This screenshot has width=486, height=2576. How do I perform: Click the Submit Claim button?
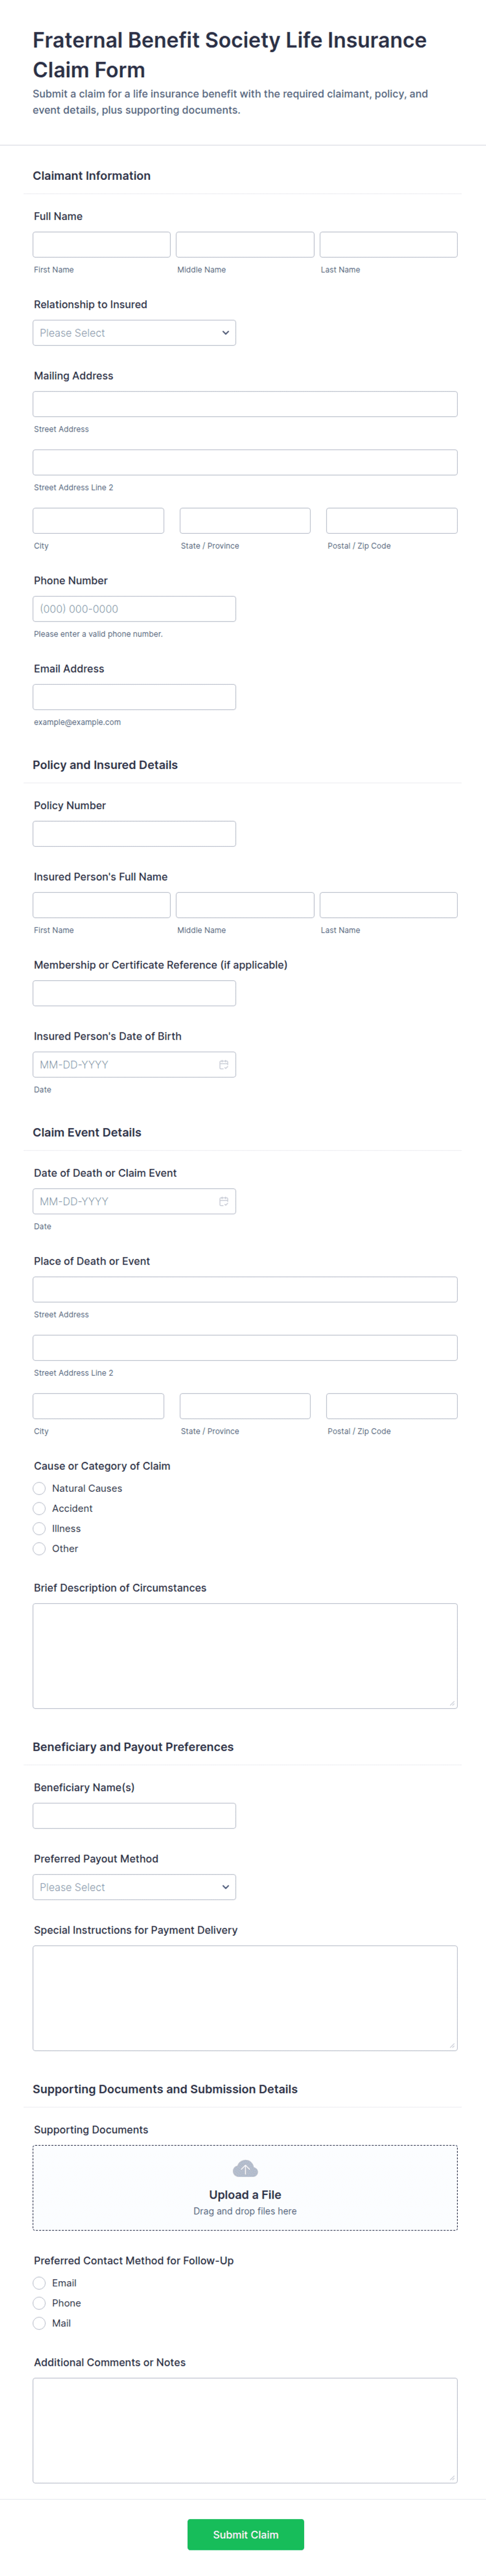pyautogui.click(x=245, y=2534)
